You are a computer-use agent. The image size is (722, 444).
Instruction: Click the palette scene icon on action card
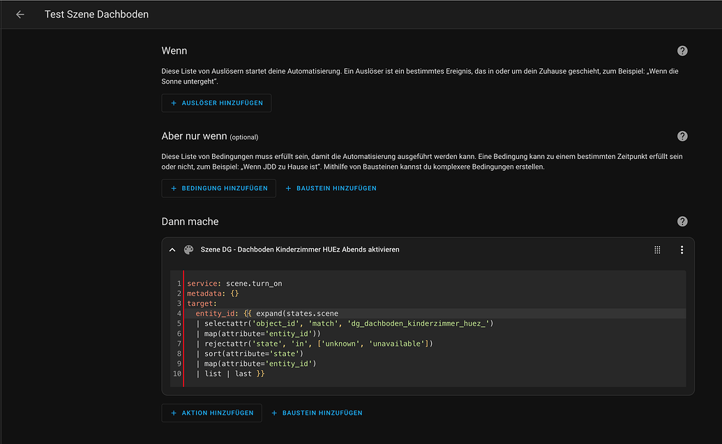point(188,250)
